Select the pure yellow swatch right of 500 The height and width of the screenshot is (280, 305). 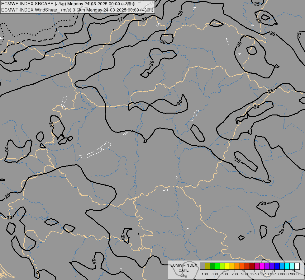[227, 266]
